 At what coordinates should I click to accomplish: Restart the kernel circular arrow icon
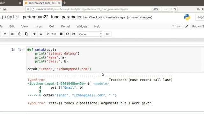67,34
